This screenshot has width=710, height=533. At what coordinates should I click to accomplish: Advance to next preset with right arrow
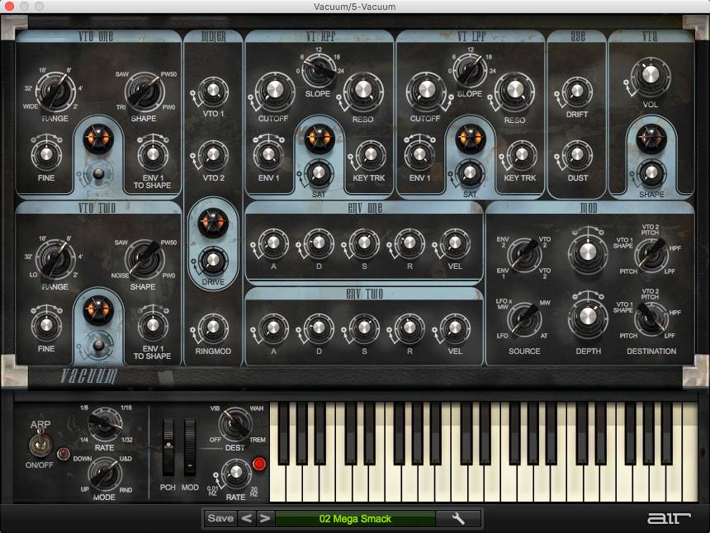[x=265, y=518]
